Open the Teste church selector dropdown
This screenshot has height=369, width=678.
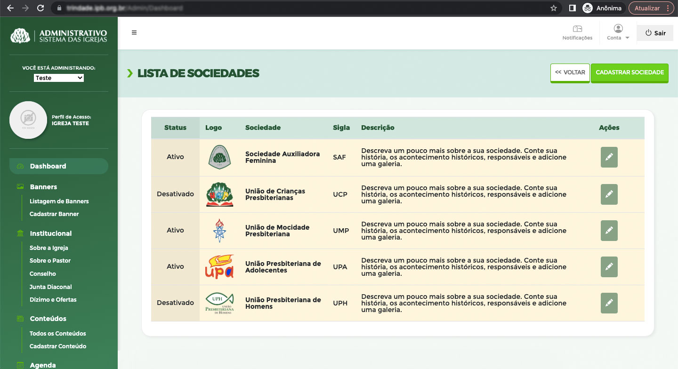click(59, 78)
